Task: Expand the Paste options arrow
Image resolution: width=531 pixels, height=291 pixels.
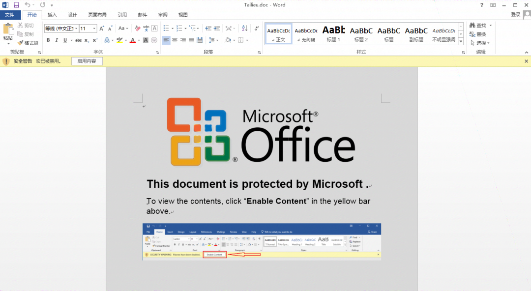Action: [x=8, y=43]
